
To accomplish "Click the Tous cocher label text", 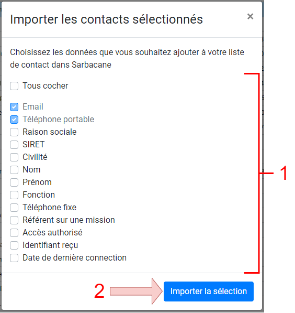I will point(45,86).
